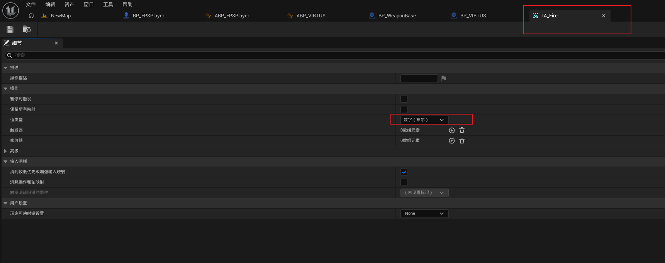Click the 操作描述 text input field

[x=419, y=78]
